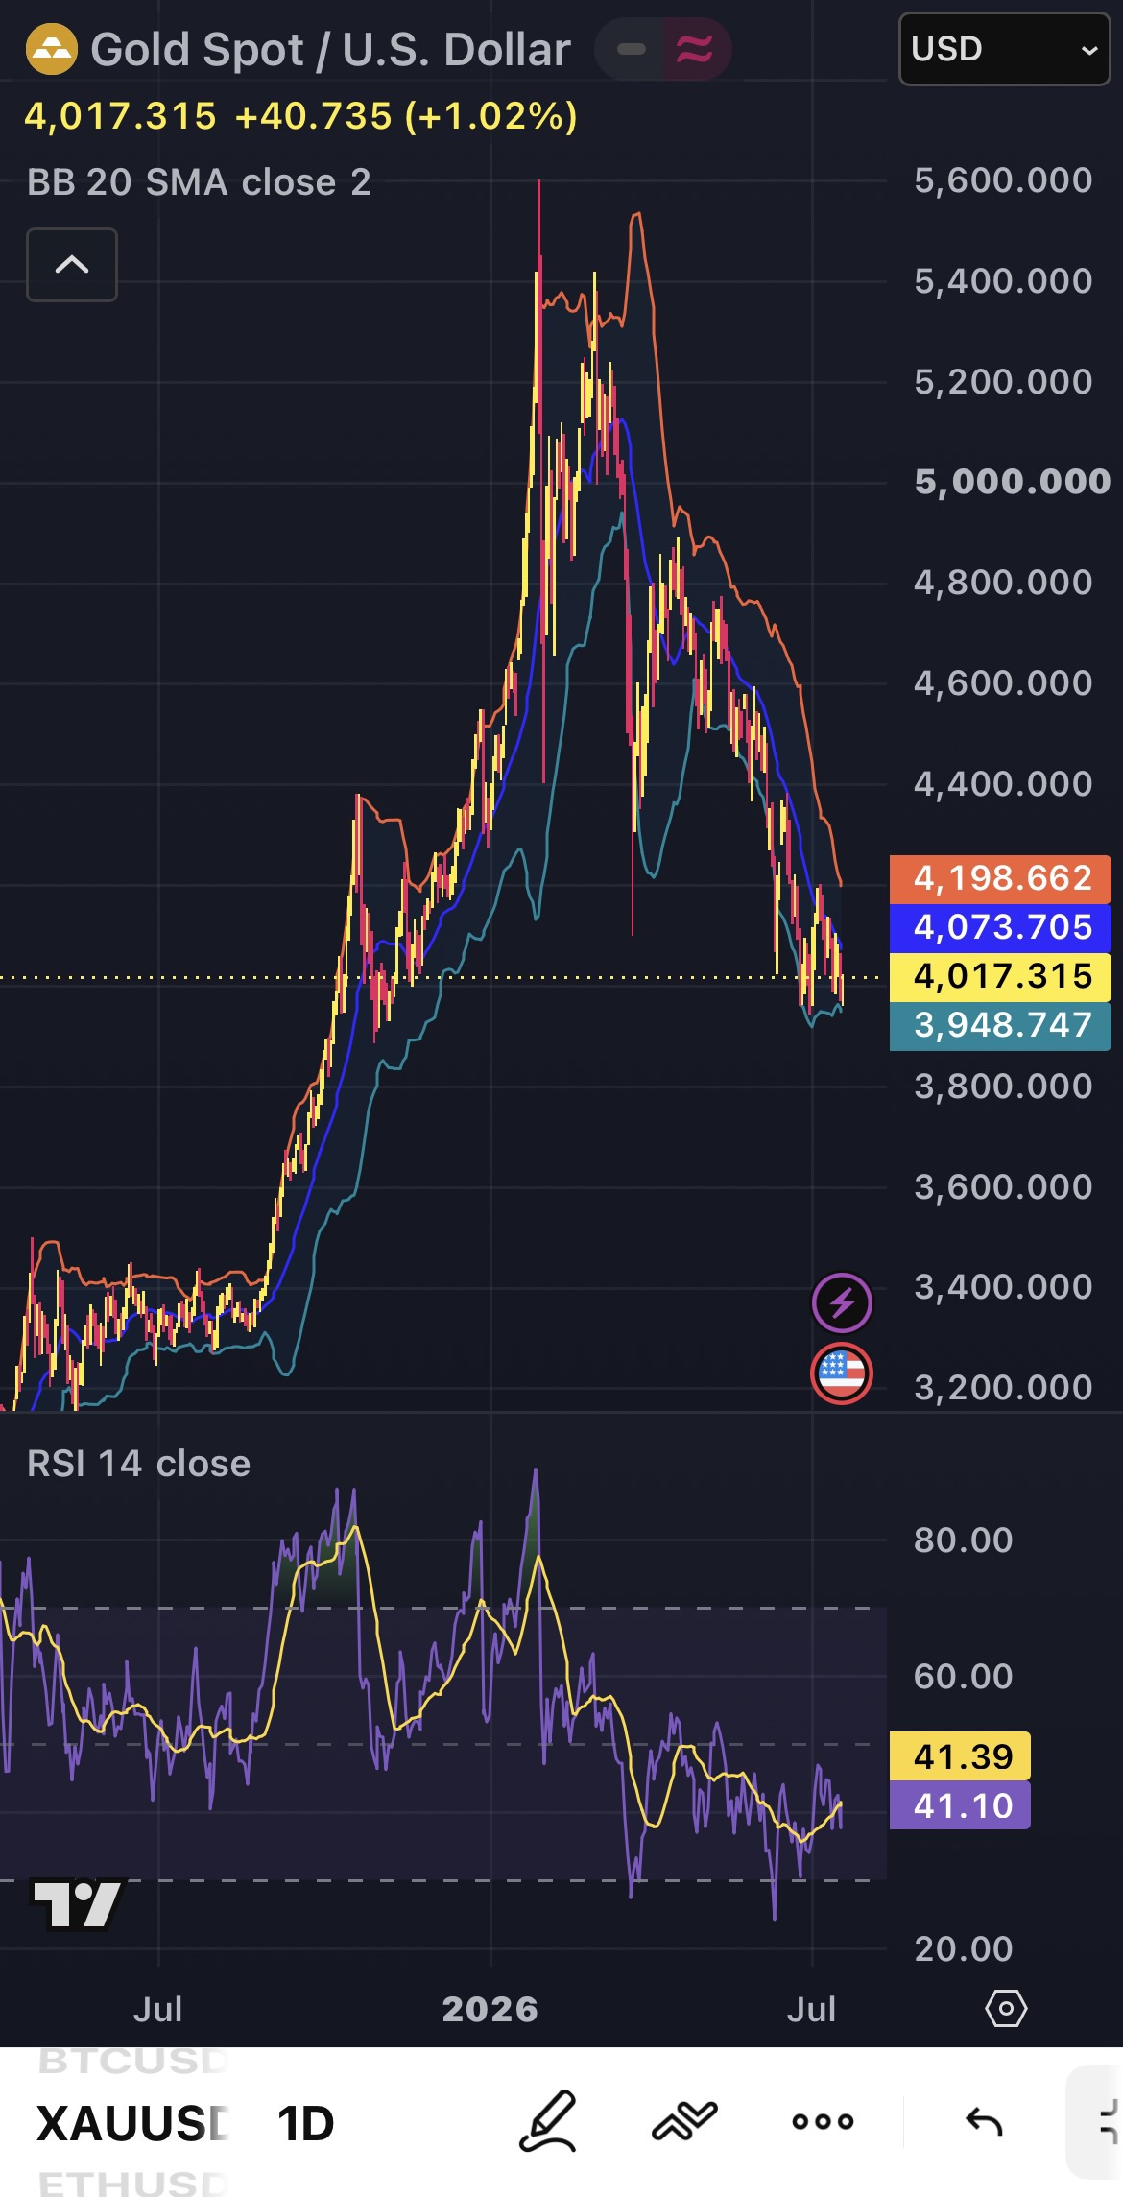Tap the blue basis label 4,073.705

(1000, 927)
